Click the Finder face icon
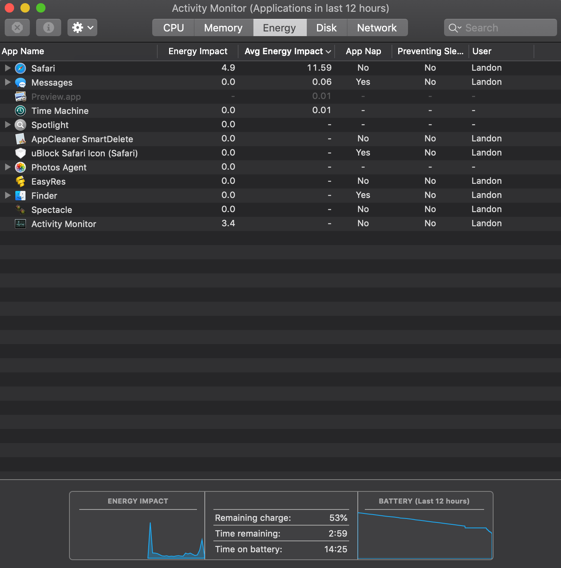 click(20, 196)
